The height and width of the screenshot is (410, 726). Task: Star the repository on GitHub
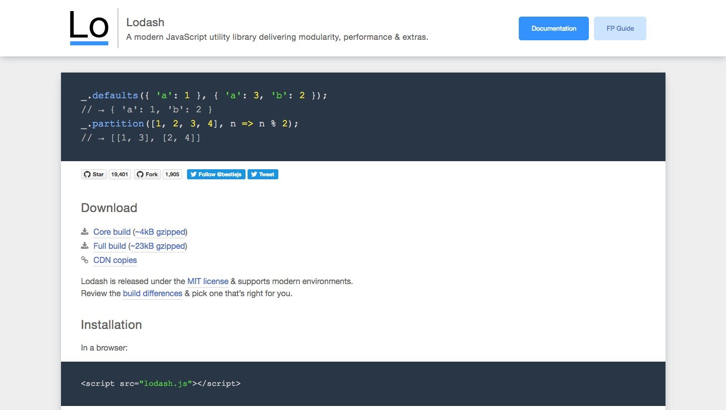94,174
